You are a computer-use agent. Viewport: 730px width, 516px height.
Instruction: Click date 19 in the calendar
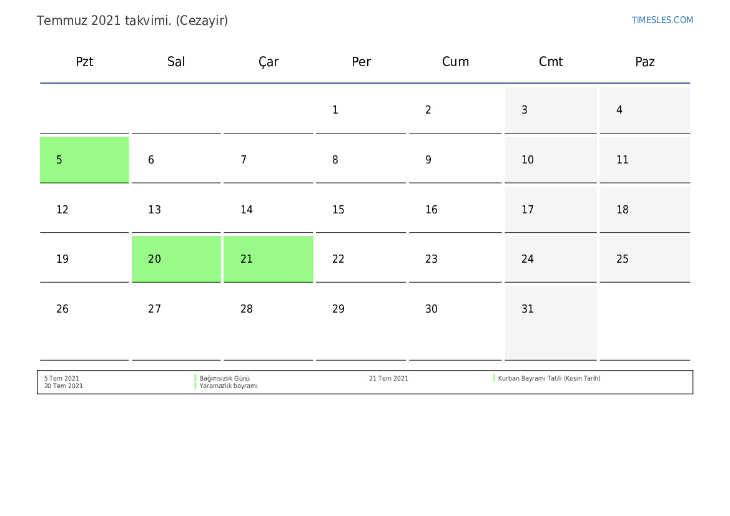click(84, 259)
